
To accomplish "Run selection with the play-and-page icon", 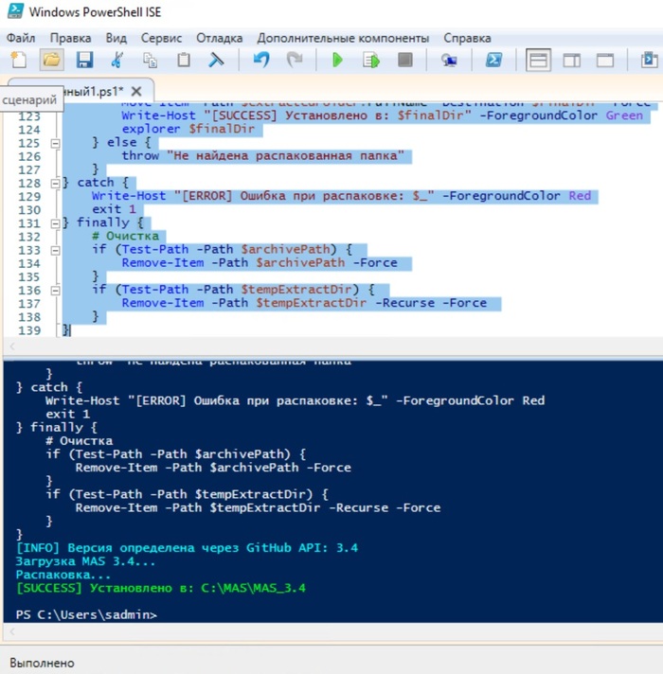I will point(370,61).
